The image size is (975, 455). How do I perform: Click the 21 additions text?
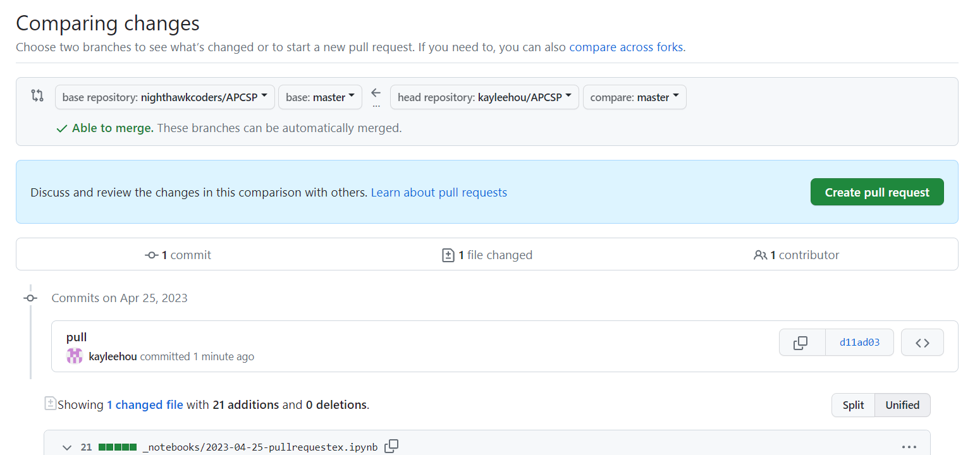[x=245, y=404]
